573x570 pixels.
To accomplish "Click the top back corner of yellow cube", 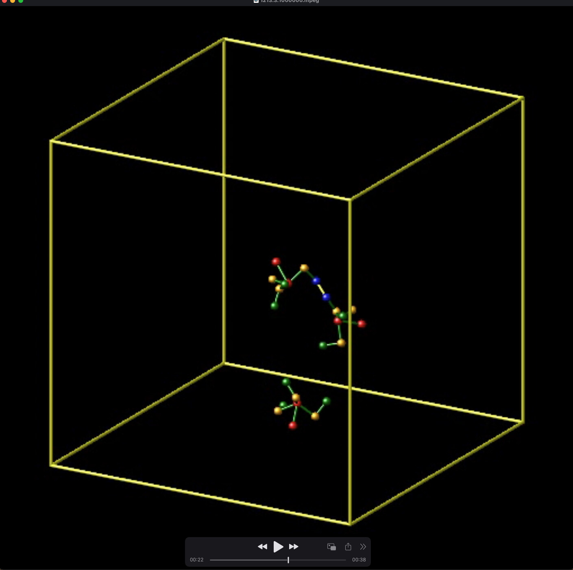I will tap(224, 39).
